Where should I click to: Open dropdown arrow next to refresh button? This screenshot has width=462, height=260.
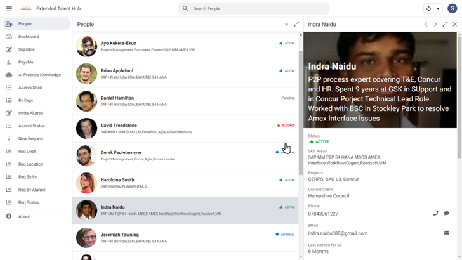coord(438,9)
